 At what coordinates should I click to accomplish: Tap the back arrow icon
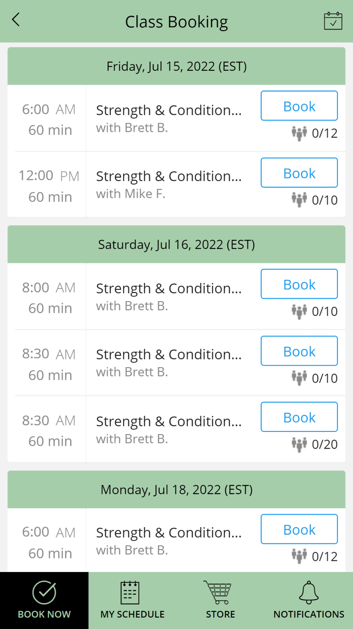tap(16, 20)
